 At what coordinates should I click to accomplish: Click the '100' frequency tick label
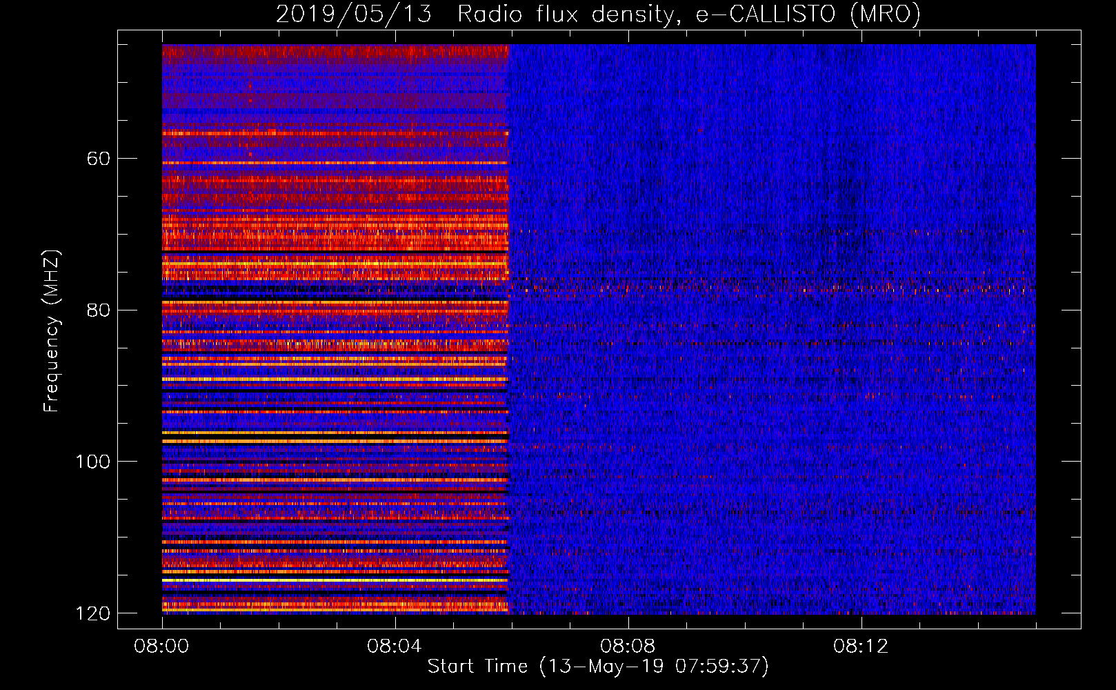pyautogui.click(x=93, y=462)
